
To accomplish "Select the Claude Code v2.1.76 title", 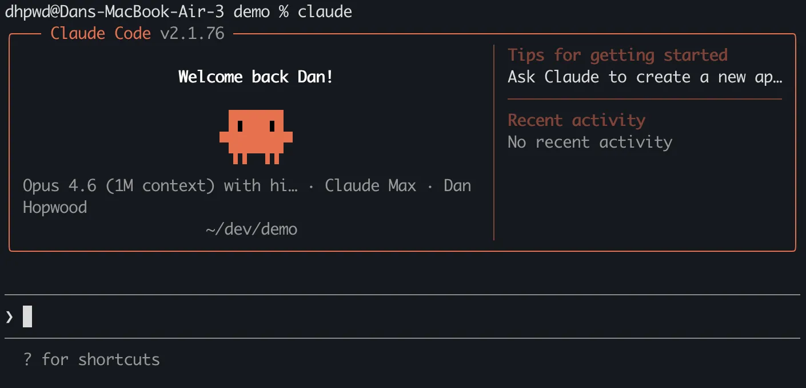I will (137, 33).
